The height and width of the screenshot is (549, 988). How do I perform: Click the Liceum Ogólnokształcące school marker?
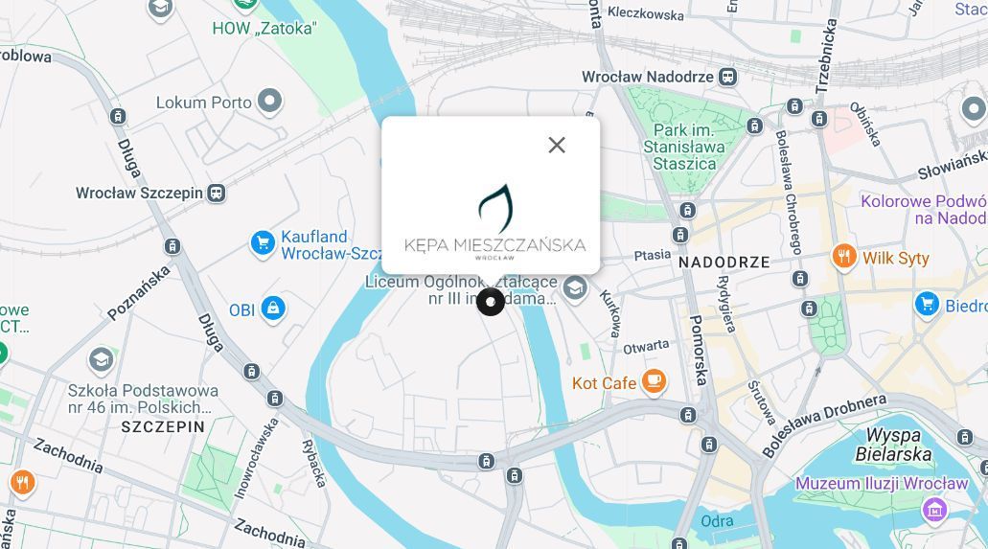click(x=575, y=288)
